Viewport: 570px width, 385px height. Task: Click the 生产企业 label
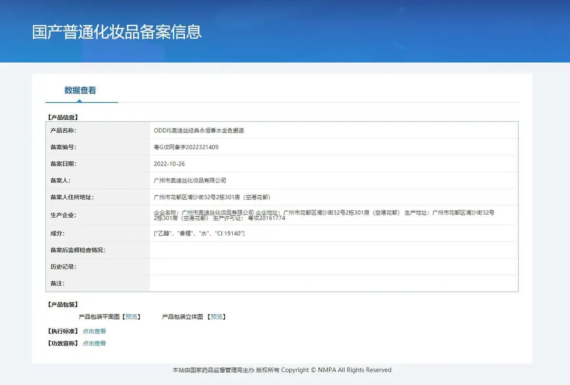pos(63,215)
